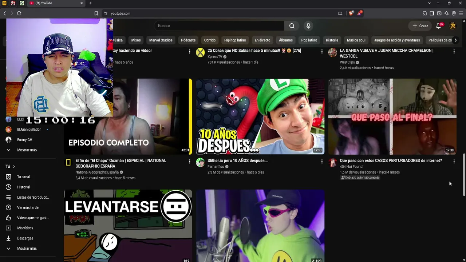
Task: Select the Juegos de acción y aventuras chip
Action: 397,40
